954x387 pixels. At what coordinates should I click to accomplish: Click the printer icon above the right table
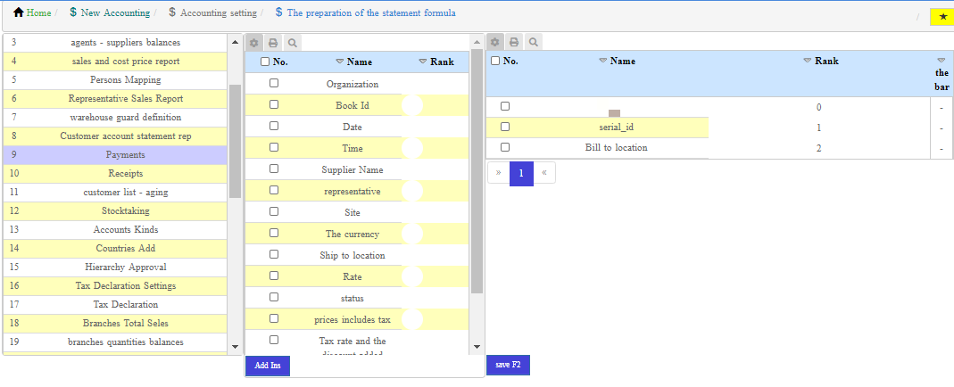click(x=514, y=42)
